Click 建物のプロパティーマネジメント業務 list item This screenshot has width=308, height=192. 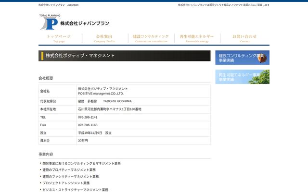(x=69, y=170)
